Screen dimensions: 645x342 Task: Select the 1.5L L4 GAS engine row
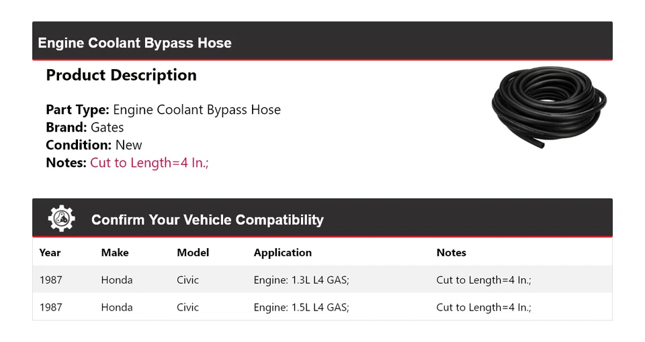pyautogui.click(x=301, y=307)
